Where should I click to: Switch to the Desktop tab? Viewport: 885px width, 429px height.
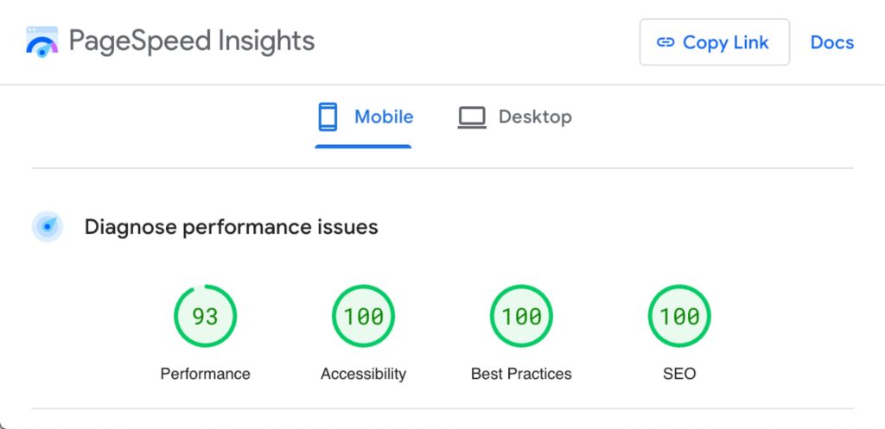pyautogui.click(x=534, y=117)
